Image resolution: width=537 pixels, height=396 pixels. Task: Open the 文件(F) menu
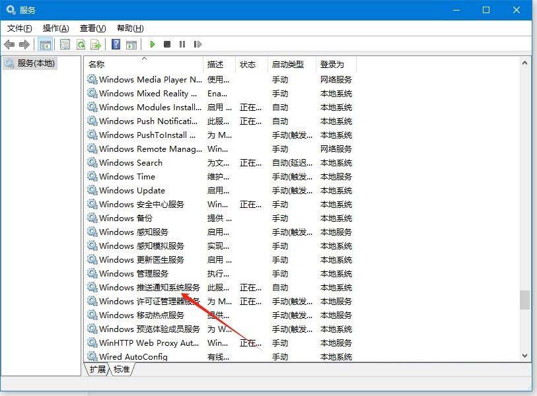point(19,28)
